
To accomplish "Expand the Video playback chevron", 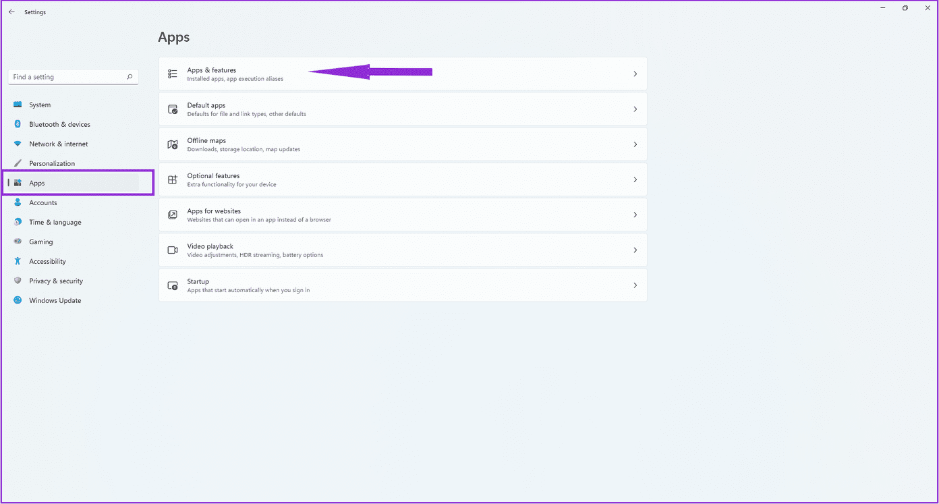I will click(635, 250).
